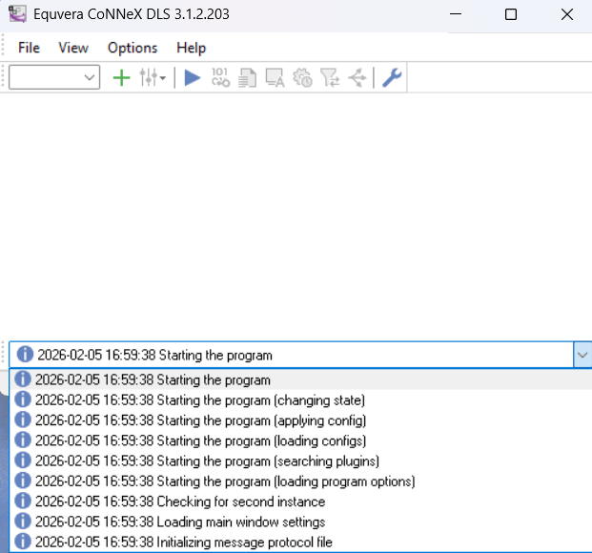Click the funnel filter icon in toolbar
The image size is (592, 553).
coord(330,78)
